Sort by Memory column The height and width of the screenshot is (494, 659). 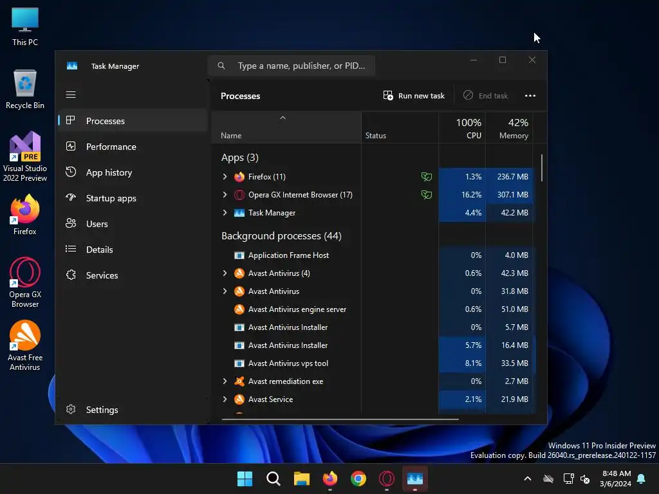(x=510, y=129)
